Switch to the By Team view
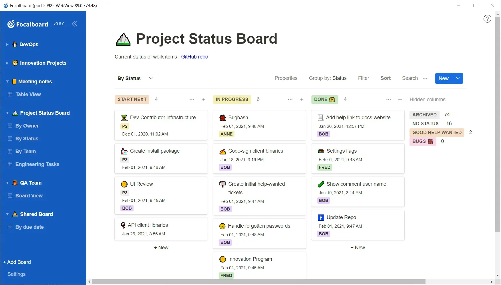 [26, 151]
